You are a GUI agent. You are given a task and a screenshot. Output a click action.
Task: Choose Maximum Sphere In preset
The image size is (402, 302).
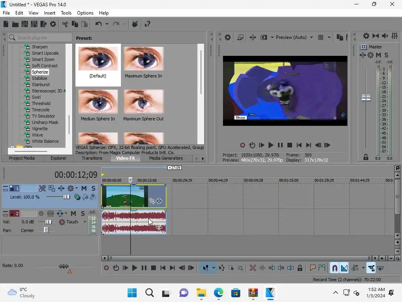click(144, 63)
